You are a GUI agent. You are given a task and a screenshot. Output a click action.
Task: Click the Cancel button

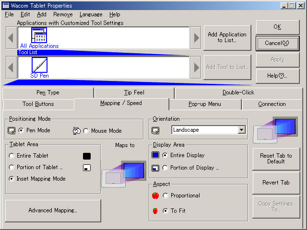[x=277, y=43]
